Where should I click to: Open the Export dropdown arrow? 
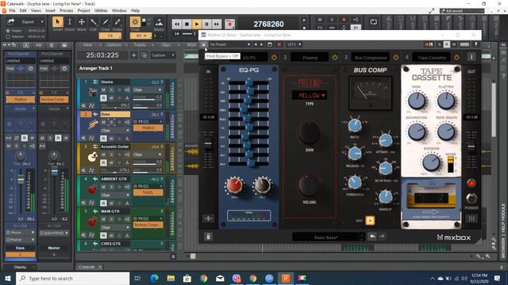pyautogui.click(x=42, y=21)
